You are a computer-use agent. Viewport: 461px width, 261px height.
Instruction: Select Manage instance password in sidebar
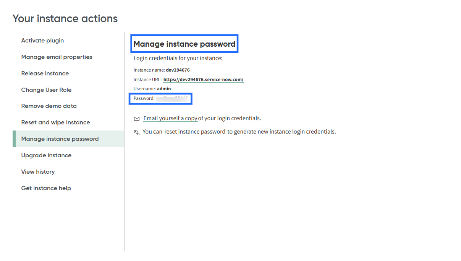59,139
